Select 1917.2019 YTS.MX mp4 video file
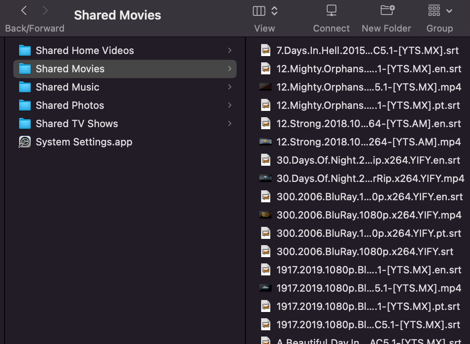 tap(369, 288)
